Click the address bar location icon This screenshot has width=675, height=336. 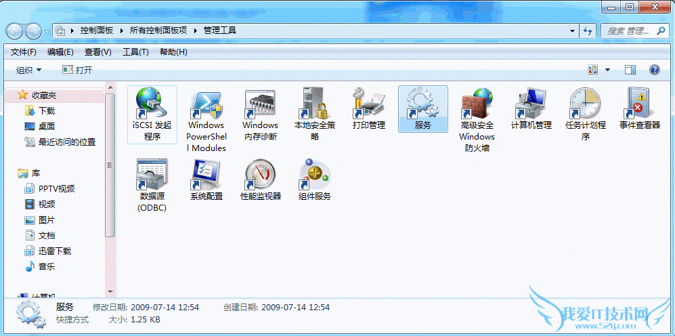pos(61,30)
